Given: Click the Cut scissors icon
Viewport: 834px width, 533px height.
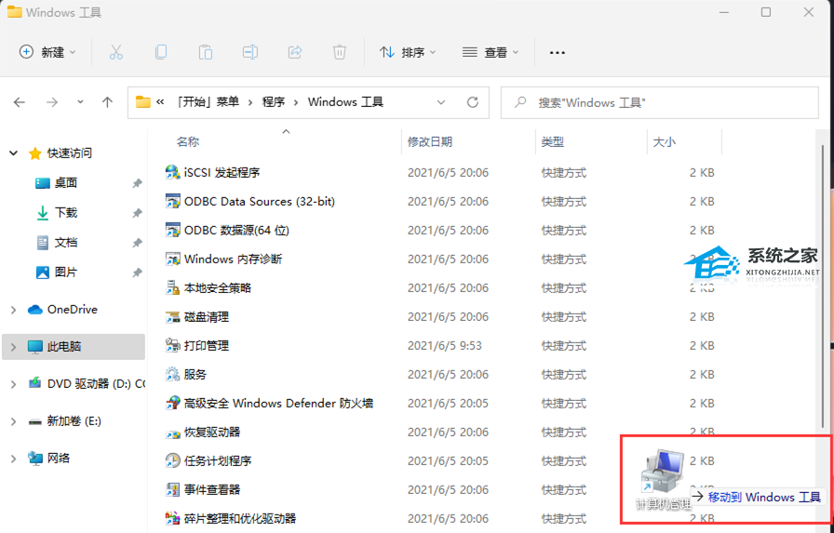Looking at the screenshot, I should (116, 52).
